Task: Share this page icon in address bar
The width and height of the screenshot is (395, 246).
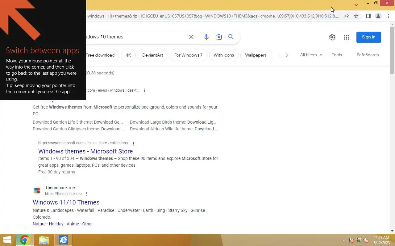Action: pyautogui.click(x=346, y=16)
